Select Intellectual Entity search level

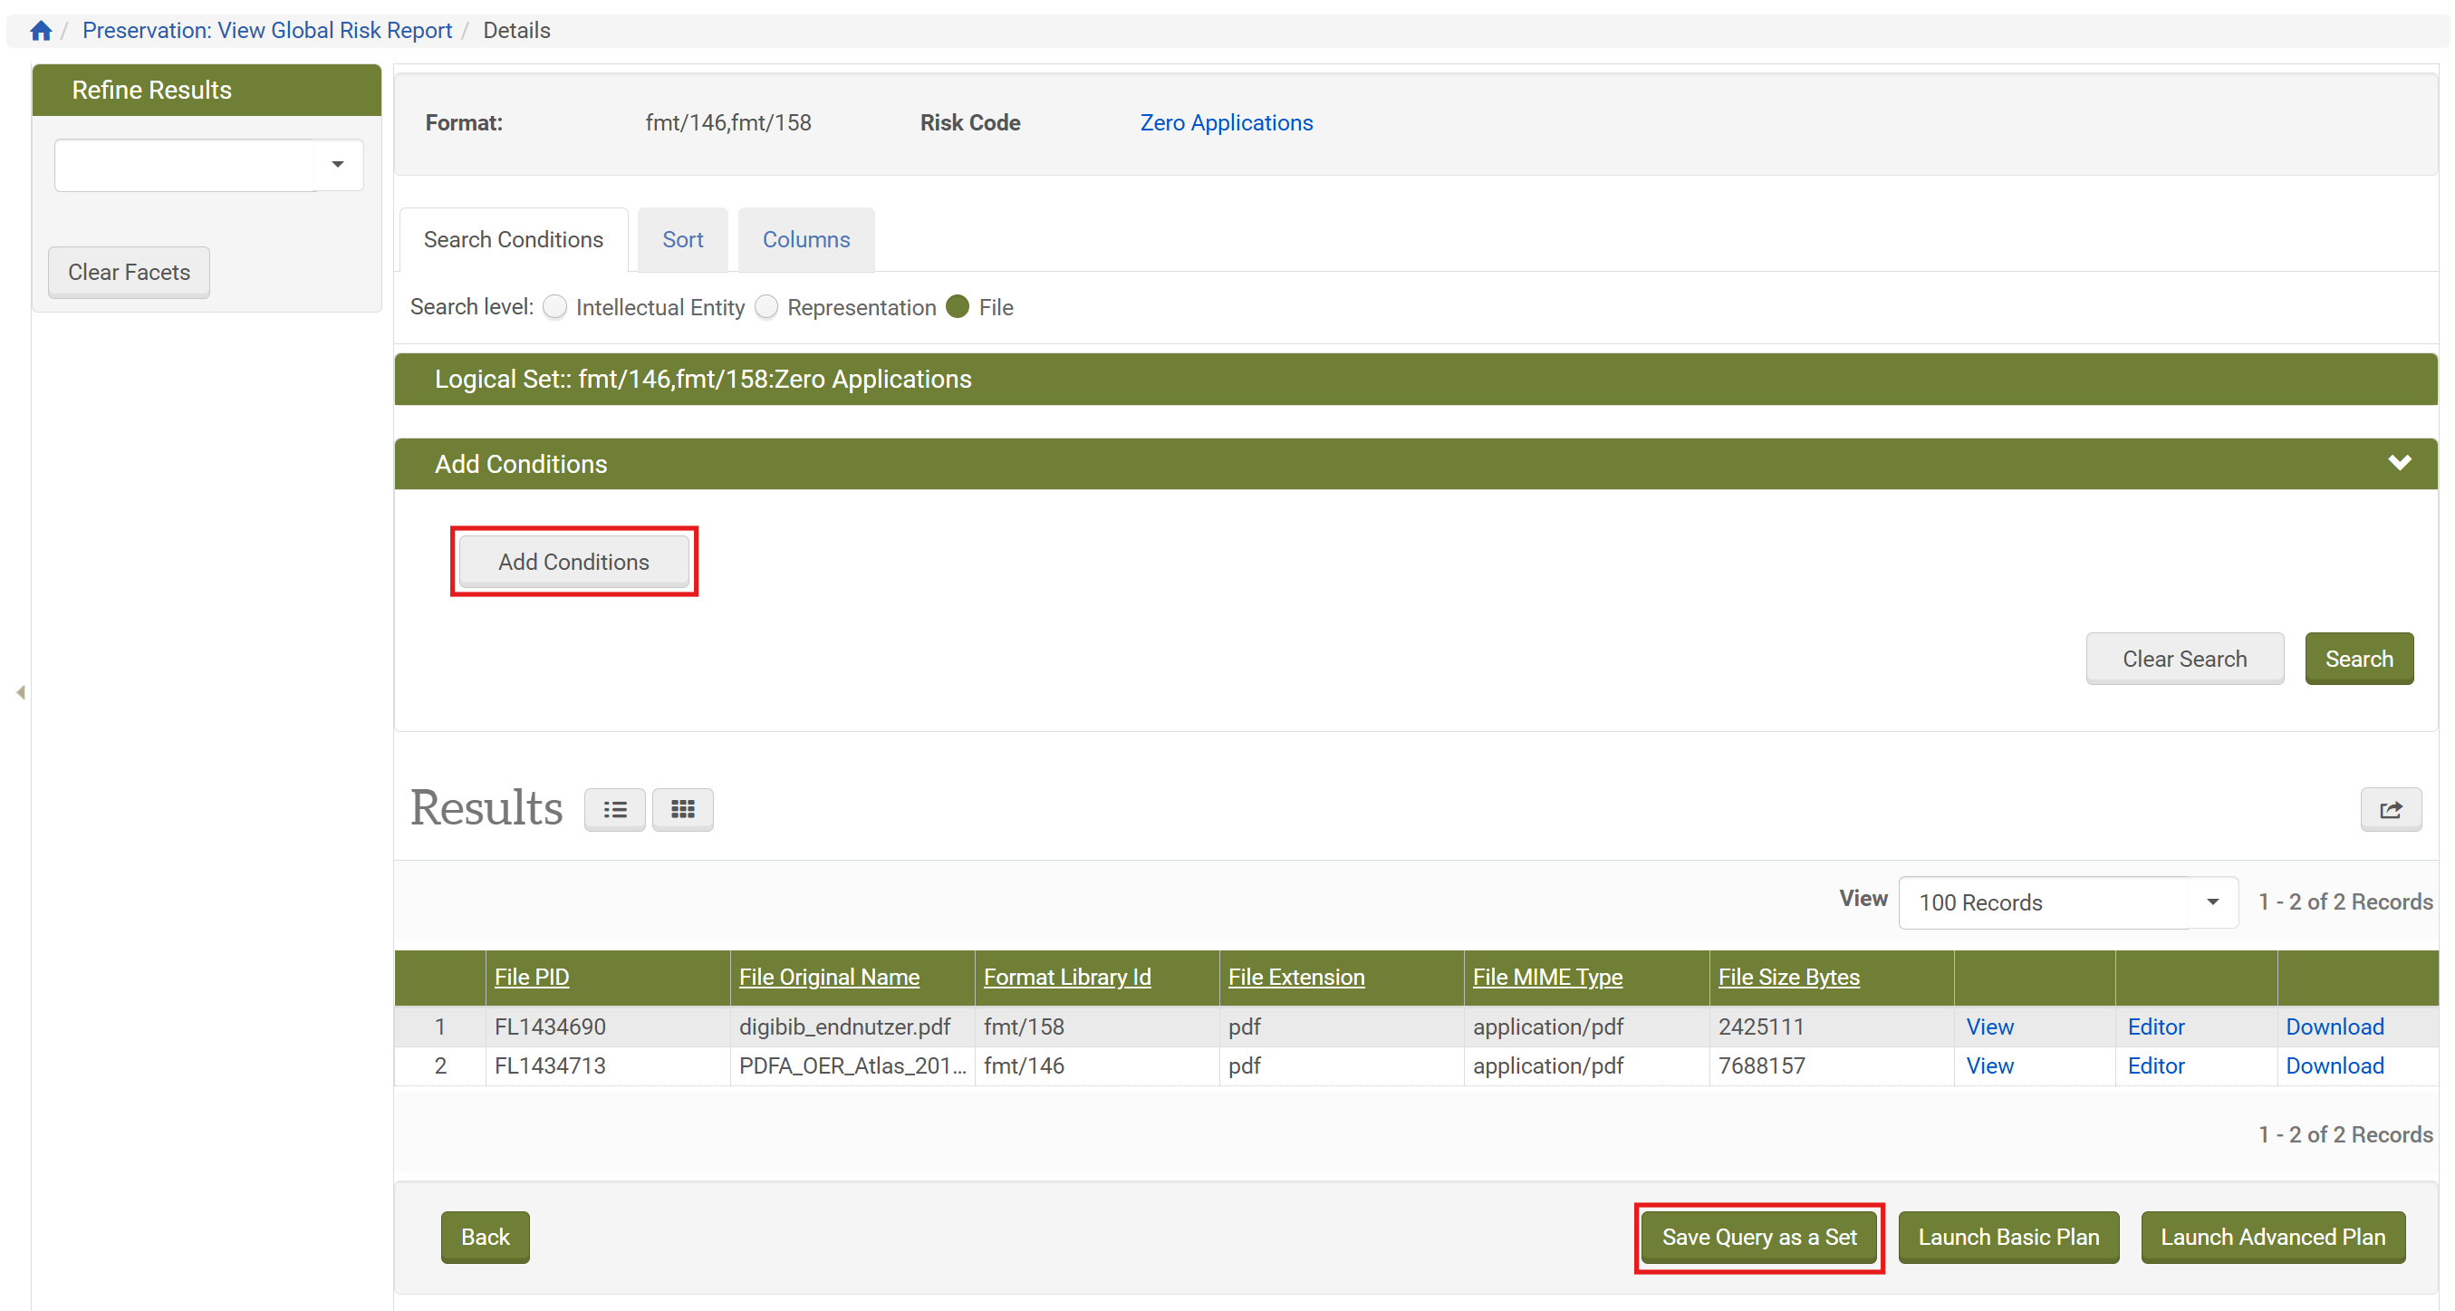pyautogui.click(x=554, y=307)
